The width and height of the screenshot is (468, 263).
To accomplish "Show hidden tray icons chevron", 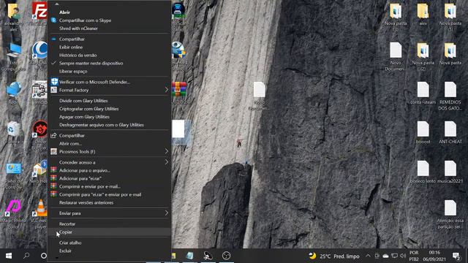I will click(368, 256).
